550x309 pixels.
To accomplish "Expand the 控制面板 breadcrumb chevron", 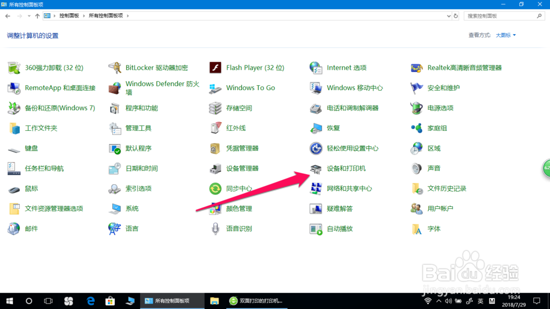I will [x=84, y=16].
